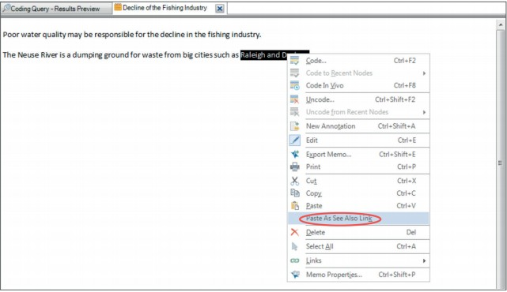
Task: Click the New Annotation icon
Action: point(294,126)
